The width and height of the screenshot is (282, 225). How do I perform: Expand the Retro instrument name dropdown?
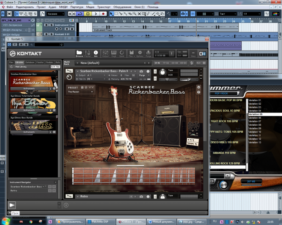tap(77, 196)
